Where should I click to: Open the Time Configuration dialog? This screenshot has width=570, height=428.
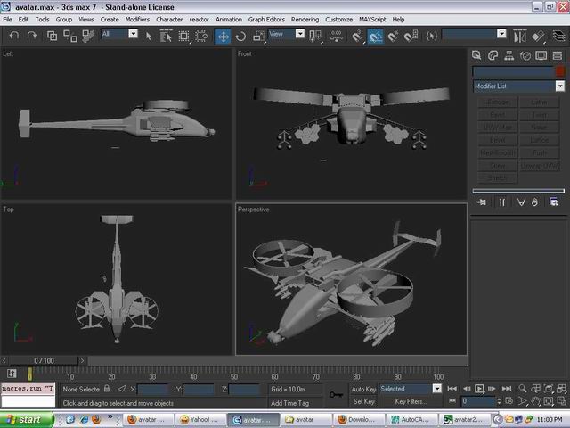coord(509,401)
